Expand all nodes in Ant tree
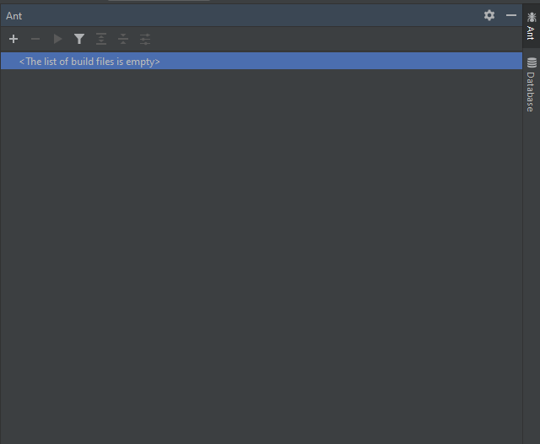This screenshot has width=540, height=444. click(x=101, y=39)
